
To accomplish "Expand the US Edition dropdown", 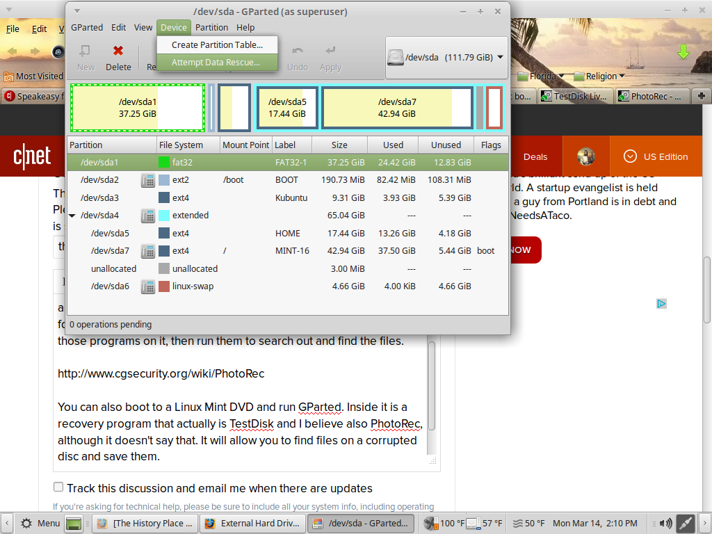I will point(656,156).
